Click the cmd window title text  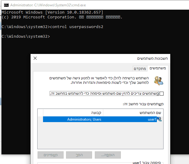48,5
